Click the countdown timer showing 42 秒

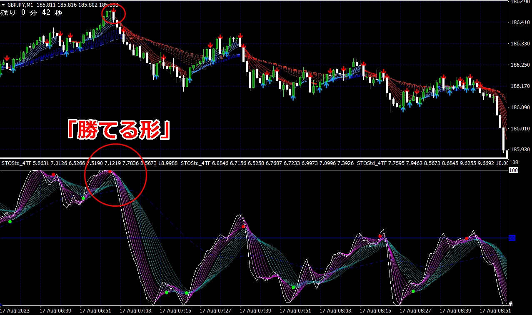click(x=31, y=13)
